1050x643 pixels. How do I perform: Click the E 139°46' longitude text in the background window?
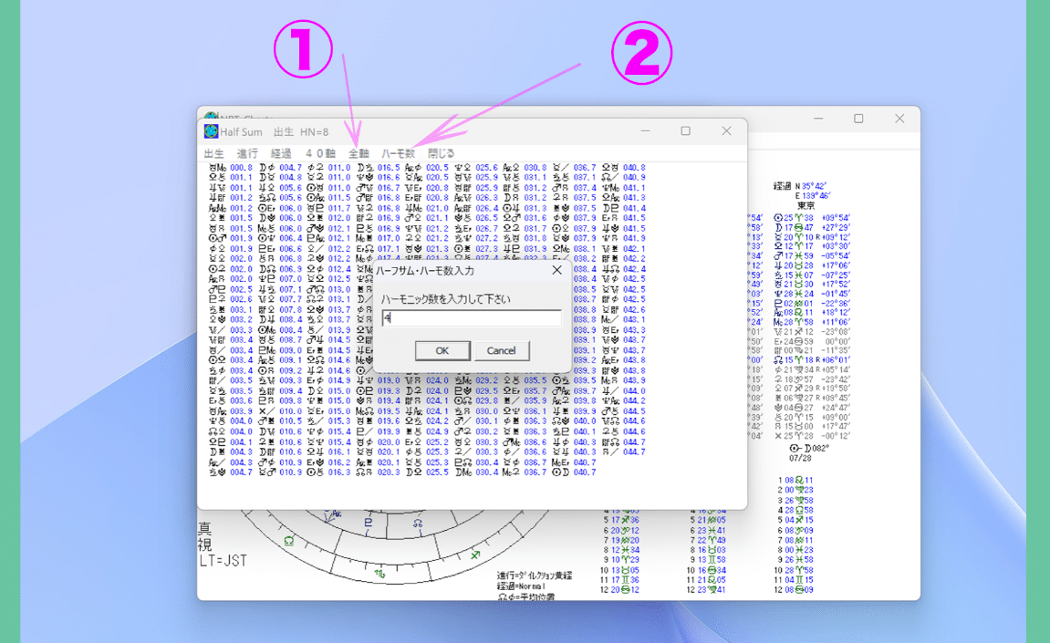click(812, 195)
